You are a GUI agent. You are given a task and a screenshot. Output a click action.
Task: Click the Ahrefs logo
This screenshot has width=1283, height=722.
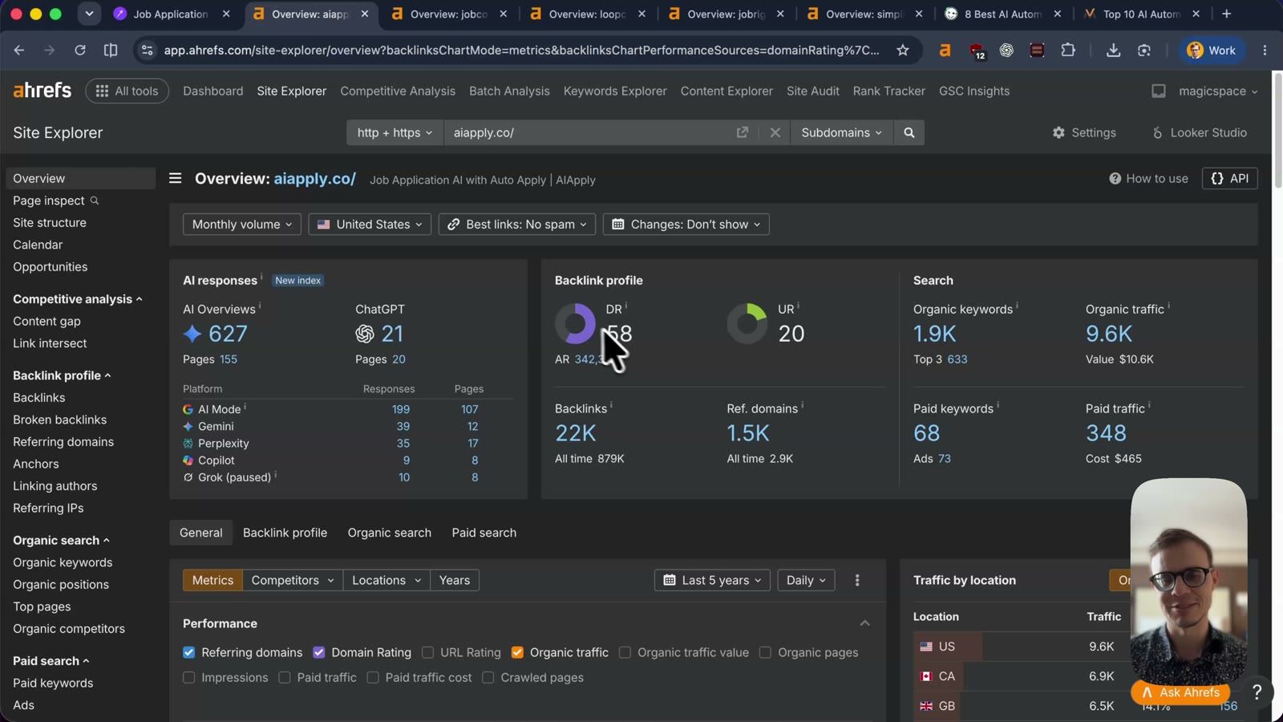click(x=42, y=91)
